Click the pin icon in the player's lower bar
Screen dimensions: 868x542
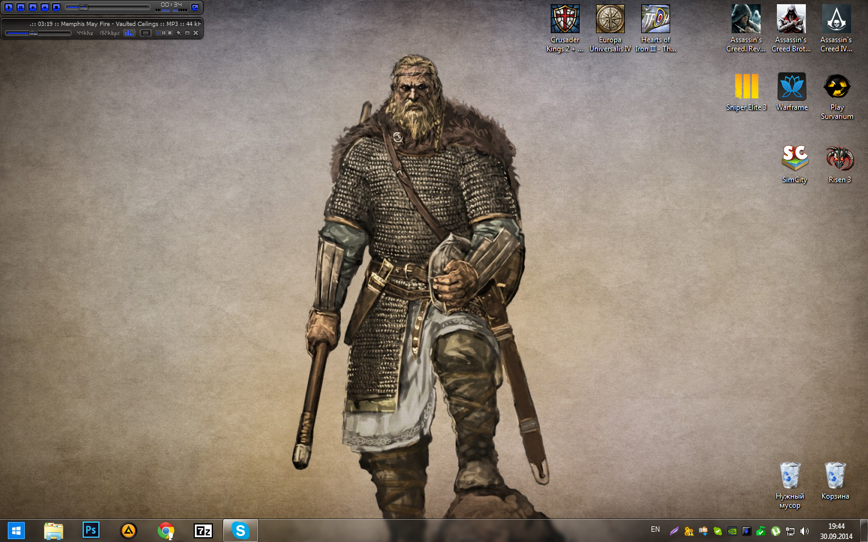(x=179, y=33)
